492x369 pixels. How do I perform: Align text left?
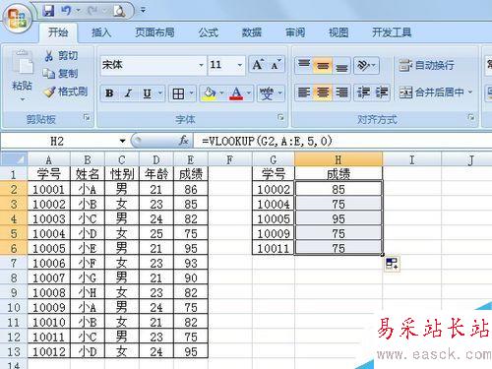pos(304,92)
